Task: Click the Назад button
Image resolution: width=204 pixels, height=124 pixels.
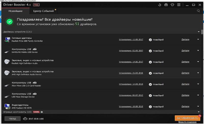Action: (x=12, y=119)
